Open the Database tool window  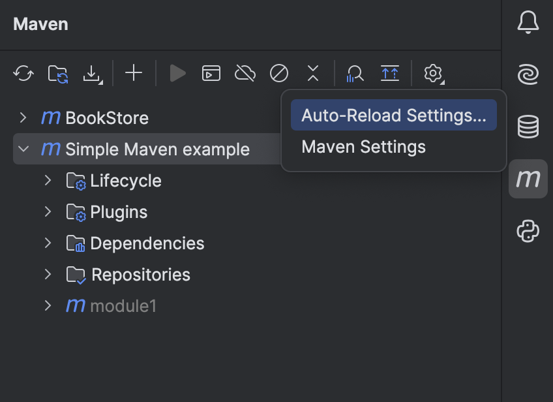pos(528,127)
